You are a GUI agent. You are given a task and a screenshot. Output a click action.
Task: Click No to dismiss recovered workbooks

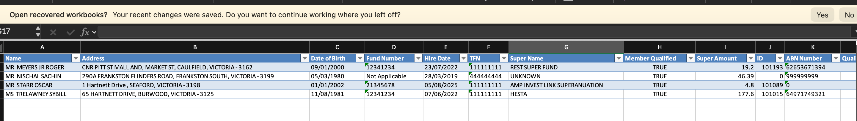[x=849, y=15]
